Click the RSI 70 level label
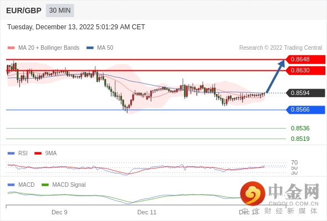Image resolution: width=327 pixels, height=221 pixels. [294, 162]
